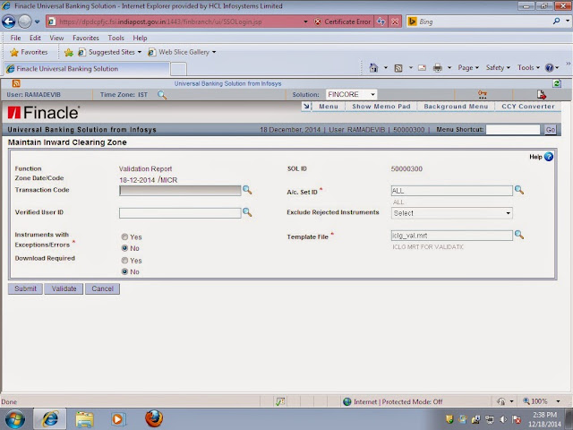Click the Add to Favorites Bar star icon
The width and height of the screenshot is (573, 430).
click(69, 52)
